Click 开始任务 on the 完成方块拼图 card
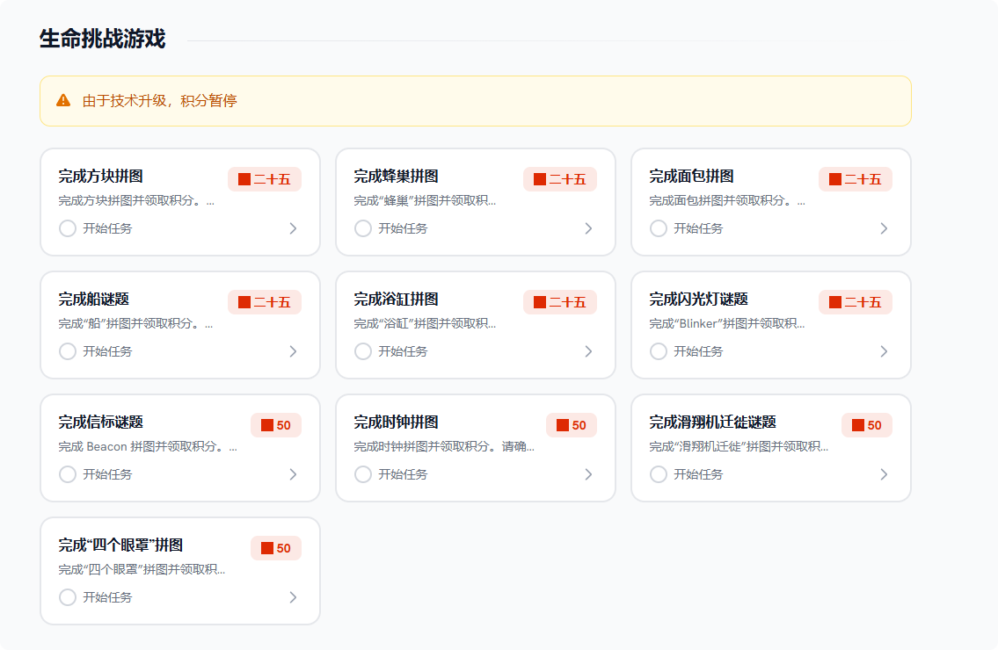Screen dimensions: 998x650 pos(107,228)
